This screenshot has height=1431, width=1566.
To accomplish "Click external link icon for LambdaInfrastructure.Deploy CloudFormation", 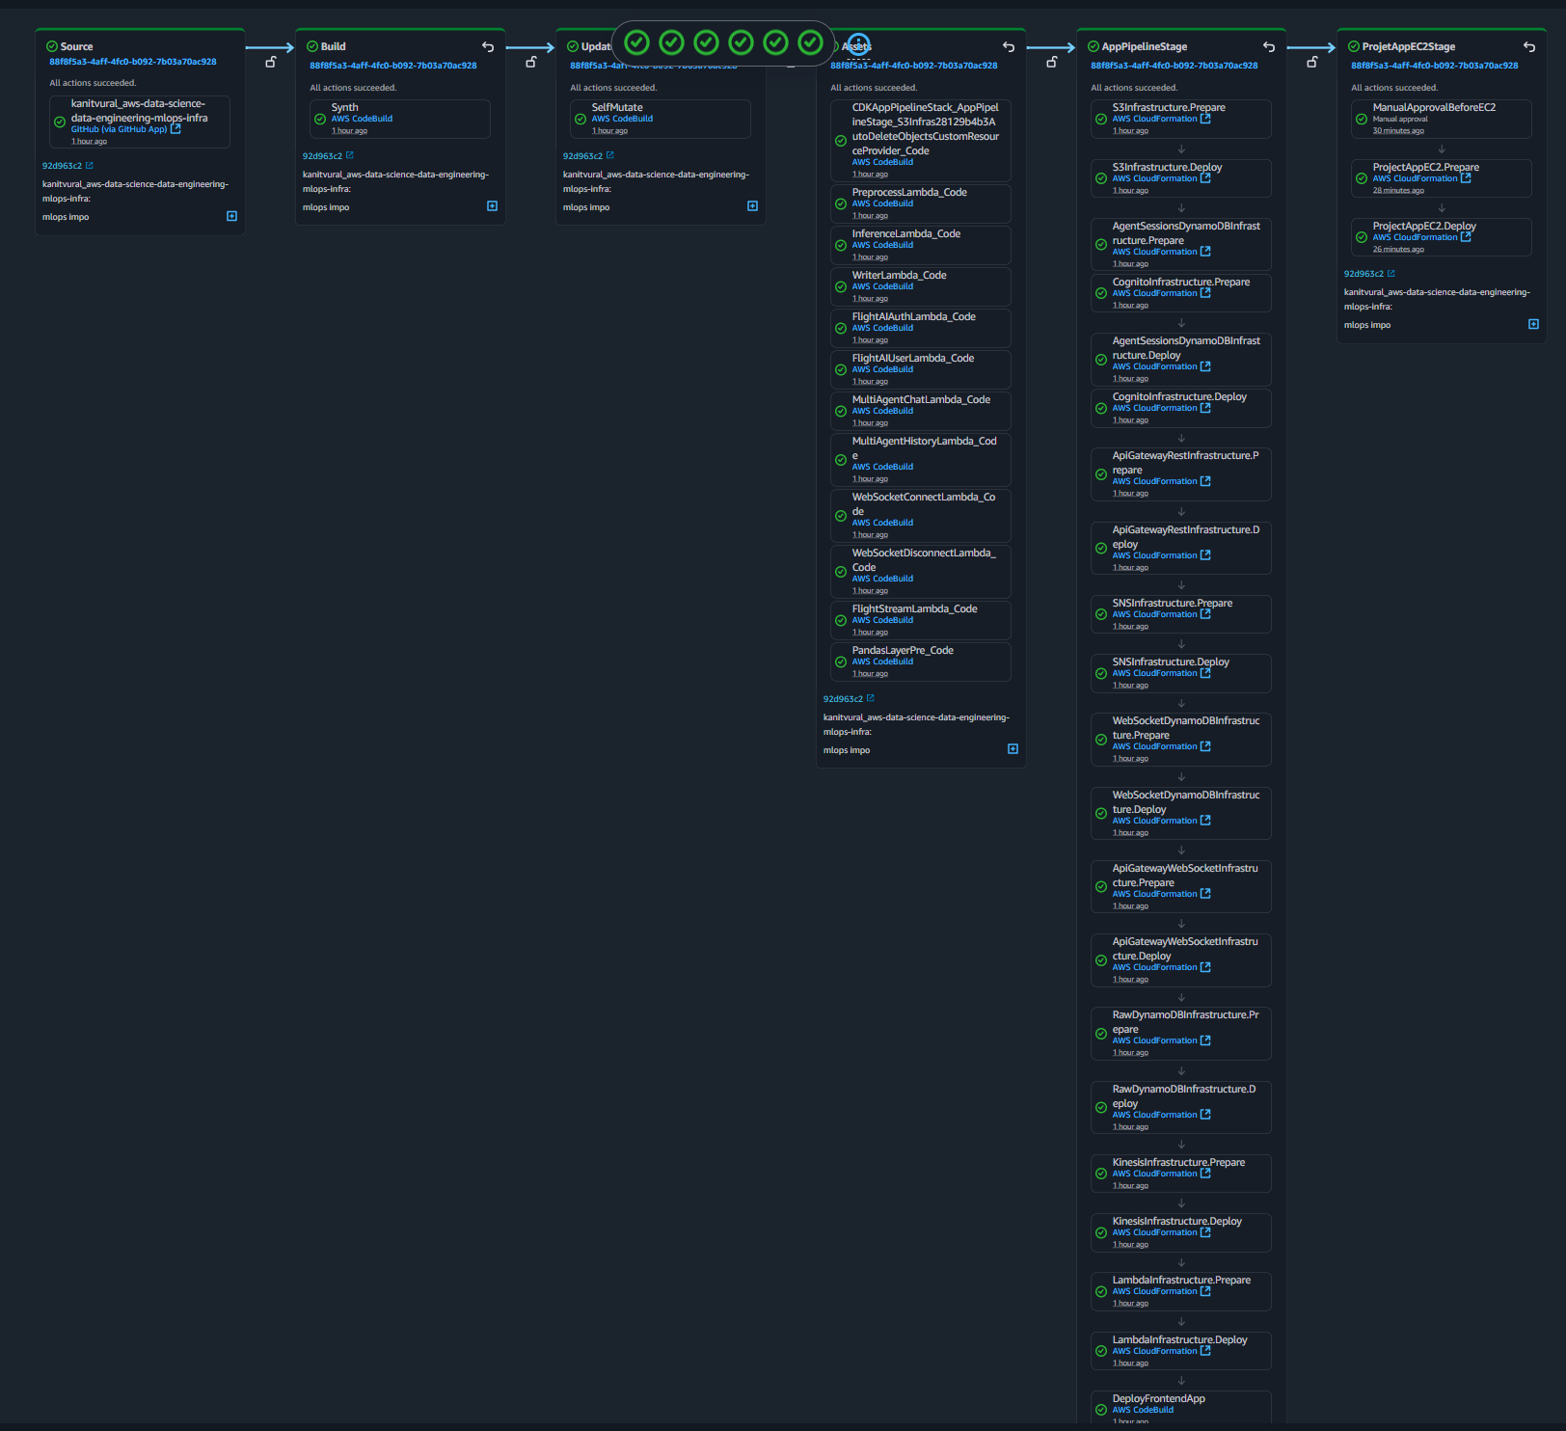I will 1205,1351.
